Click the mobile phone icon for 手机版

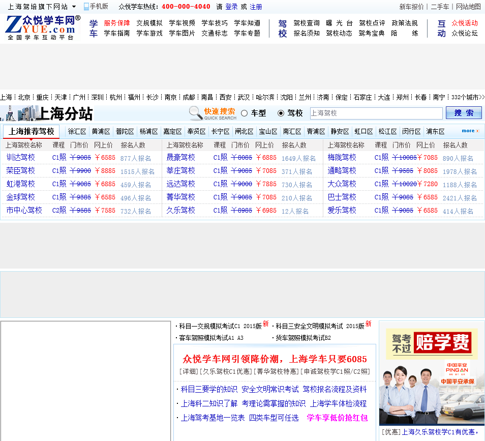(86, 7)
